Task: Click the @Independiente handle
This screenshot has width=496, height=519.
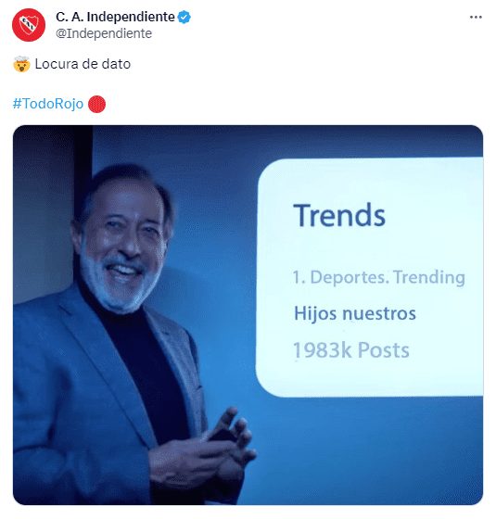Action: pyautogui.click(x=104, y=33)
